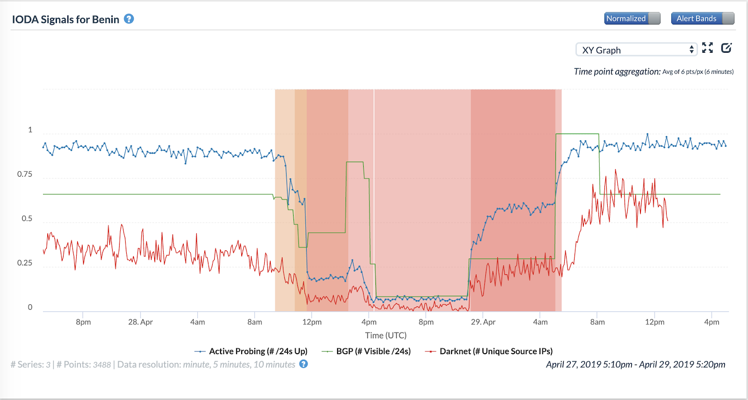Click the Active Probing blue legend marker
The width and height of the screenshot is (748, 400).
[x=200, y=351]
